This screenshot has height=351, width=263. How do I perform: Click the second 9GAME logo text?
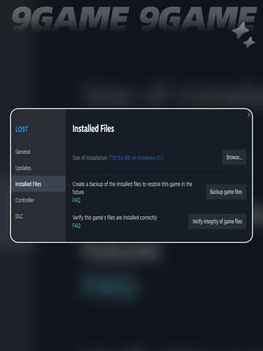coord(197,18)
